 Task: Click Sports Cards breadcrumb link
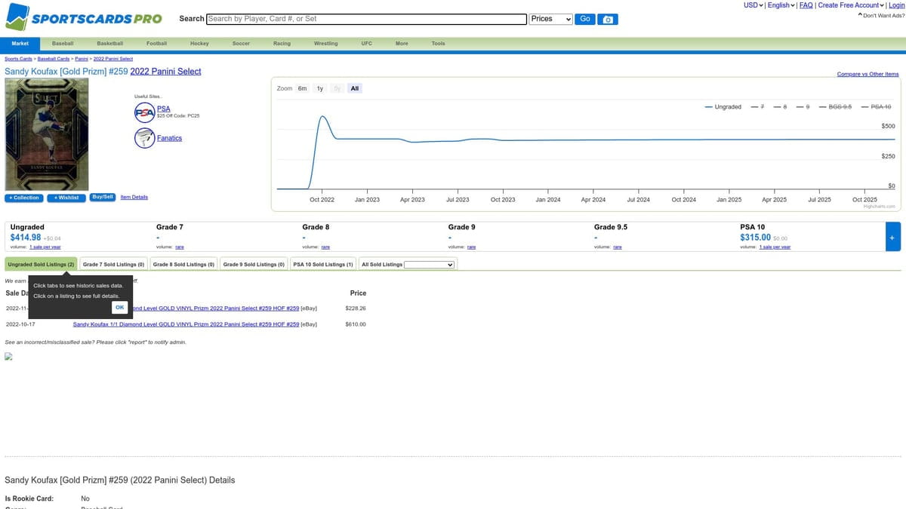point(18,59)
